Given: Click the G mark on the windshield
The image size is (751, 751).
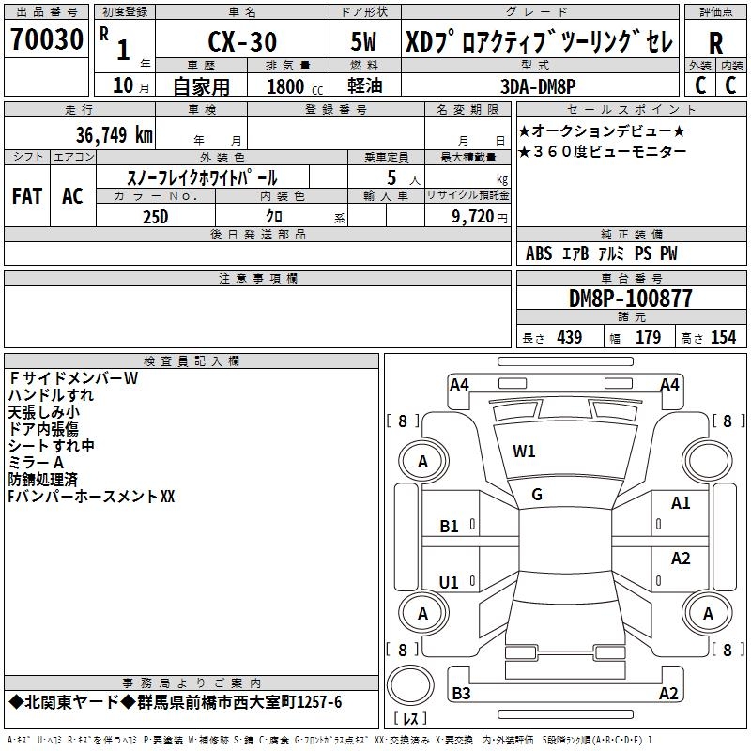Looking at the screenshot, I should coord(537,495).
